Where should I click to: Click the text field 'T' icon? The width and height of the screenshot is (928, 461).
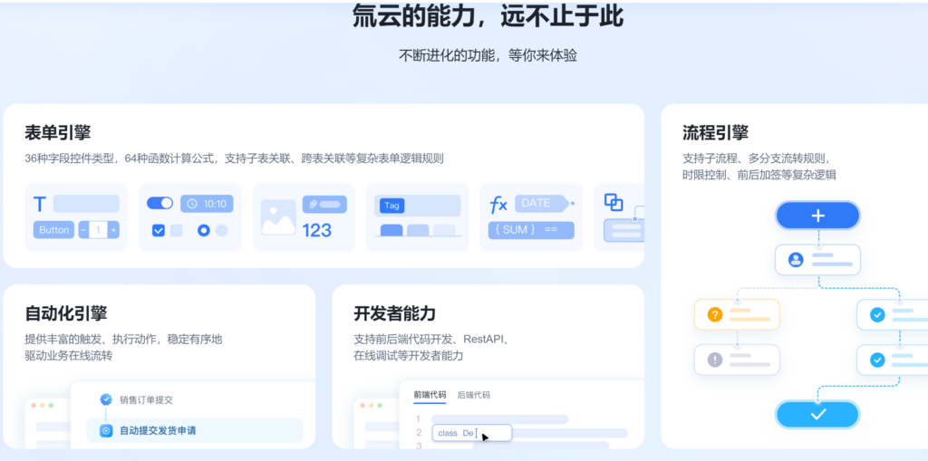pyautogui.click(x=40, y=204)
